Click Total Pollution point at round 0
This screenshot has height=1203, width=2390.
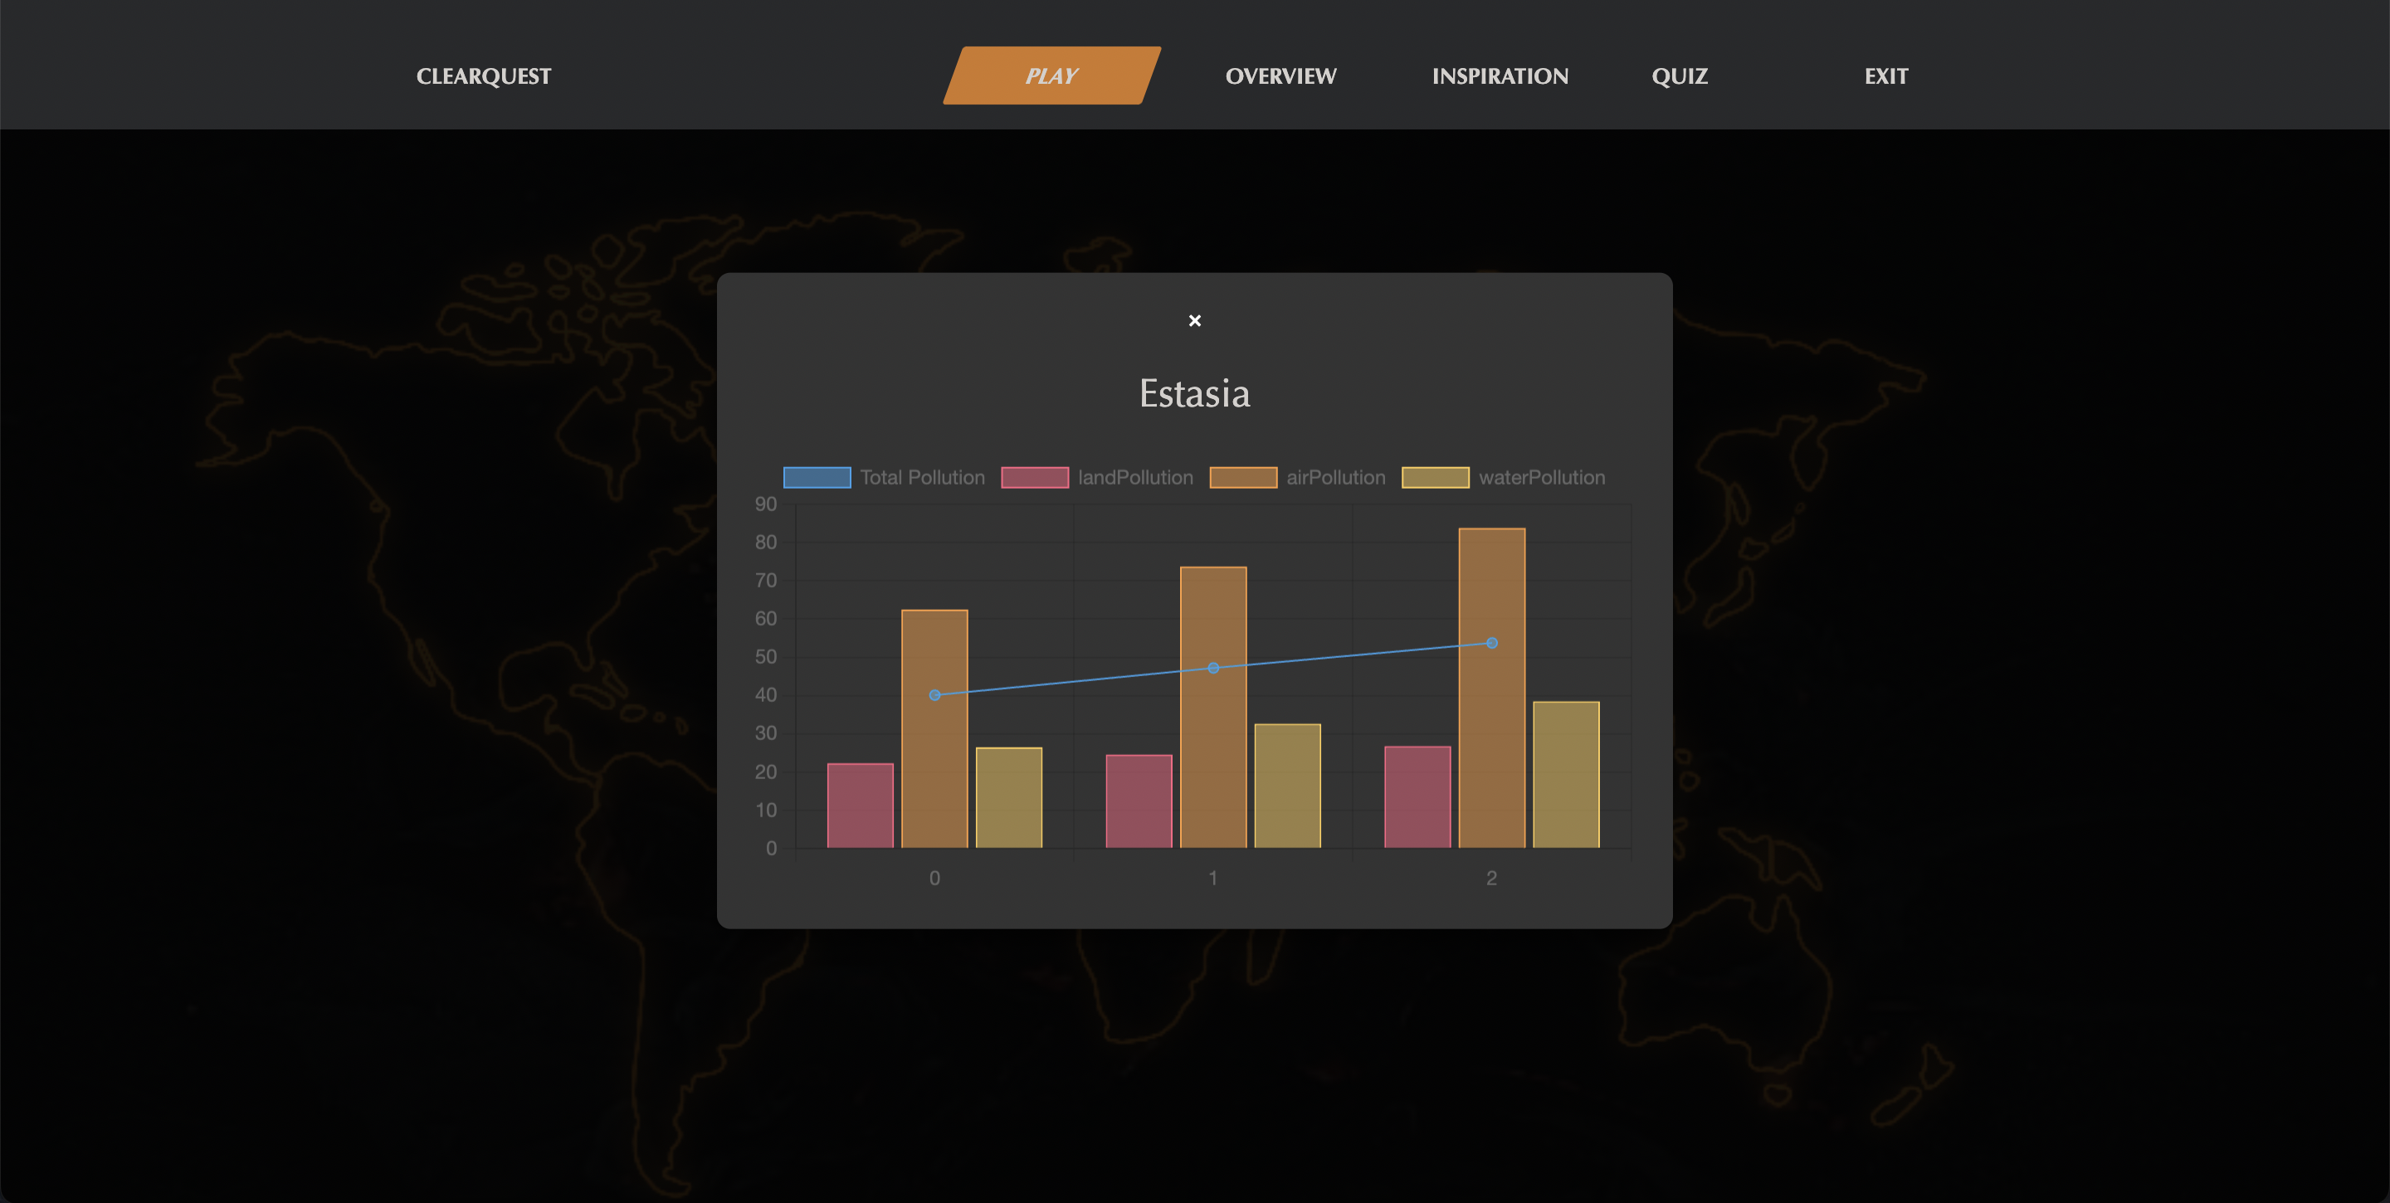coord(934,694)
